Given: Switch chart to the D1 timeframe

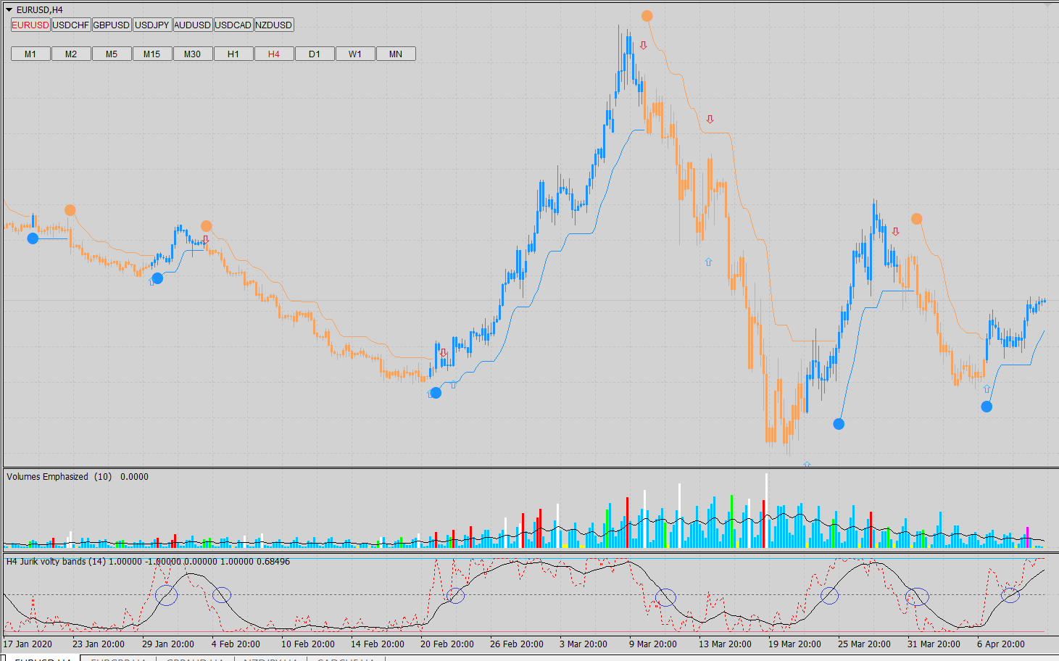Looking at the screenshot, I should click(x=315, y=54).
